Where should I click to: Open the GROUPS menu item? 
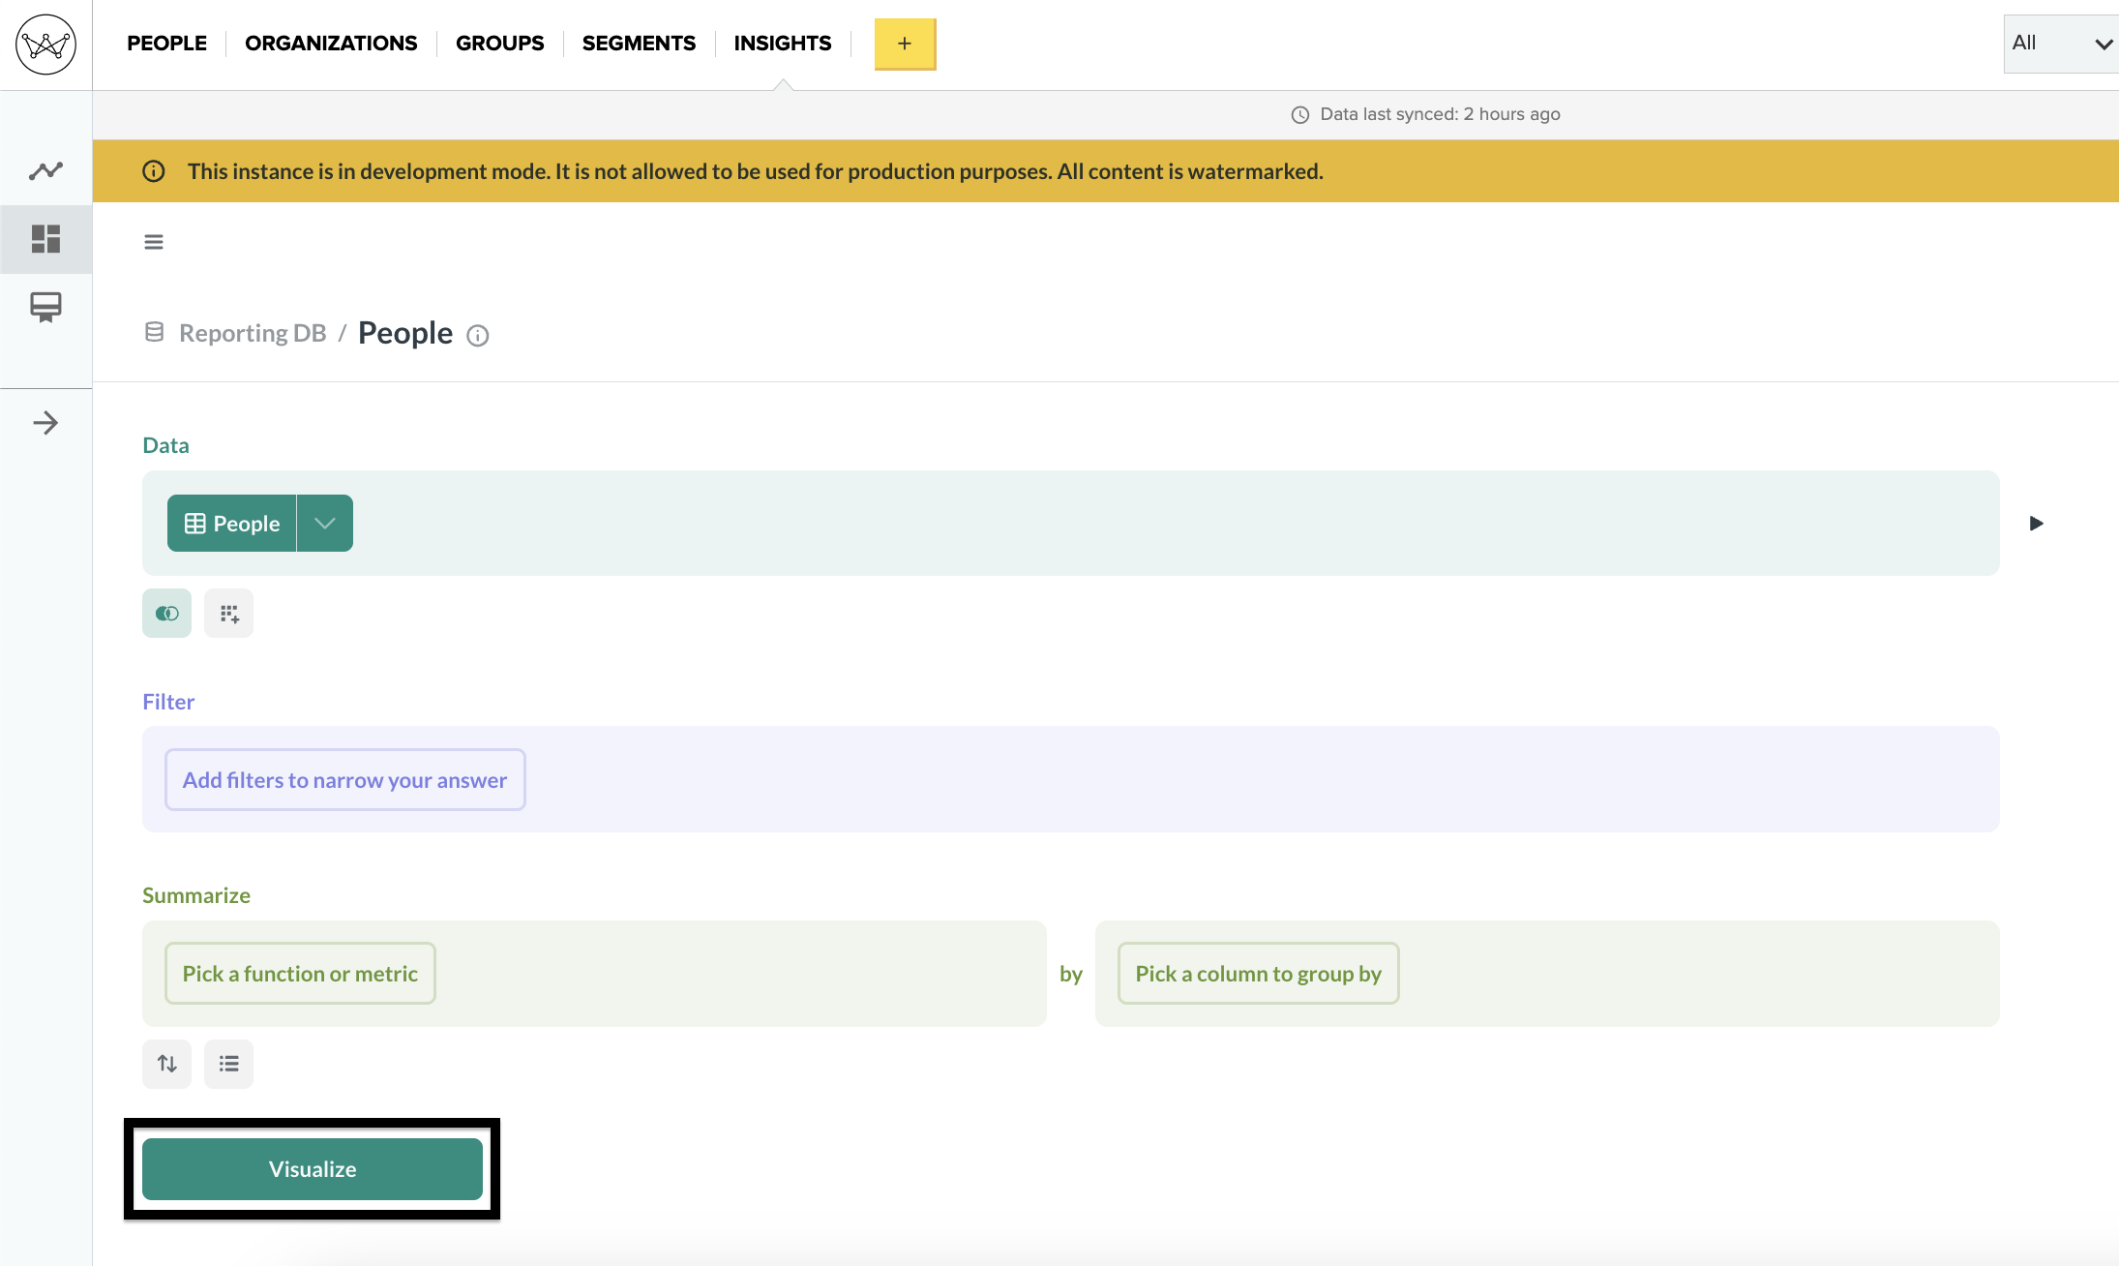click(x=500, y=44)
